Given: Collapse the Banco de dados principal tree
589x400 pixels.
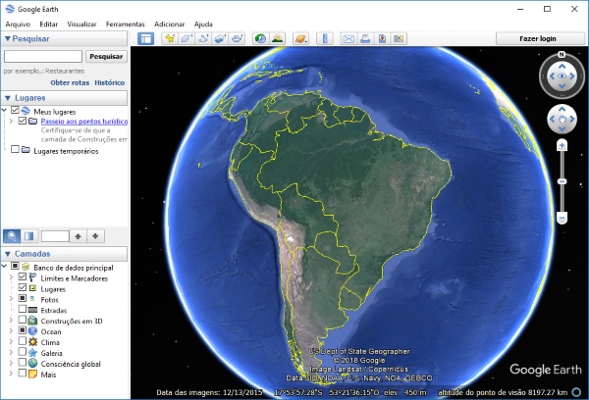Looking at the screenshot, I should coord(4,266).
